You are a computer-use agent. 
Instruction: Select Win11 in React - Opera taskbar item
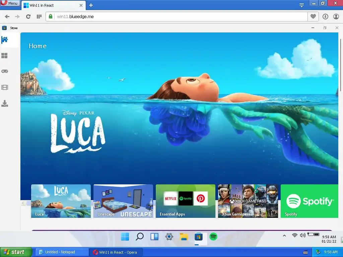pyautogui.click(x=116, y=252)
